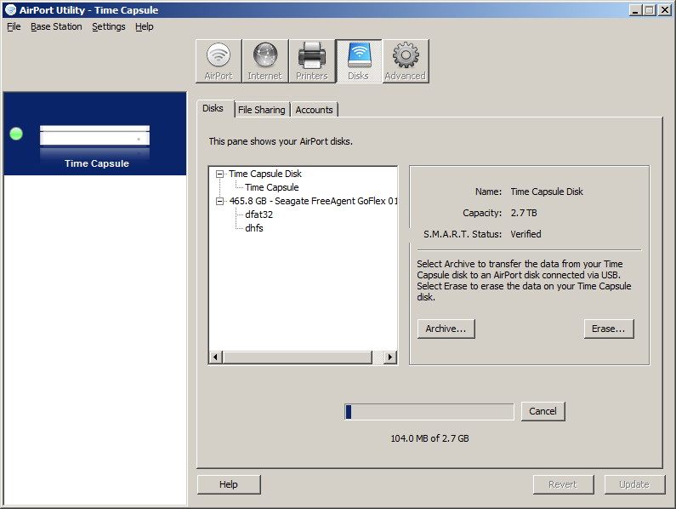
Task: Click the Update button
Action: [634, 484]
